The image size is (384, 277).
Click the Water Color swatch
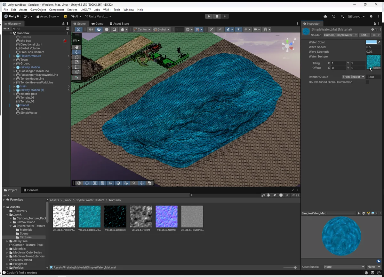(371, 42)
